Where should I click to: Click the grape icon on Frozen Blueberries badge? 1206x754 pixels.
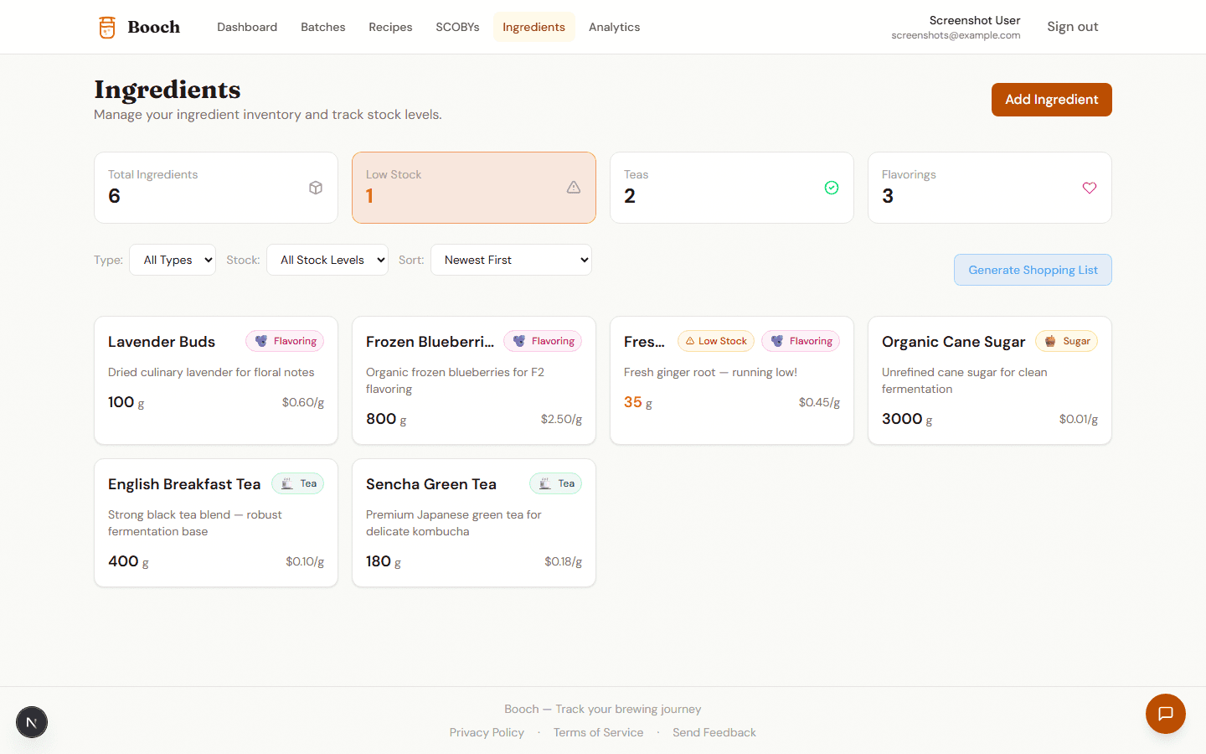pyautogui.click(x=519, y=341)
